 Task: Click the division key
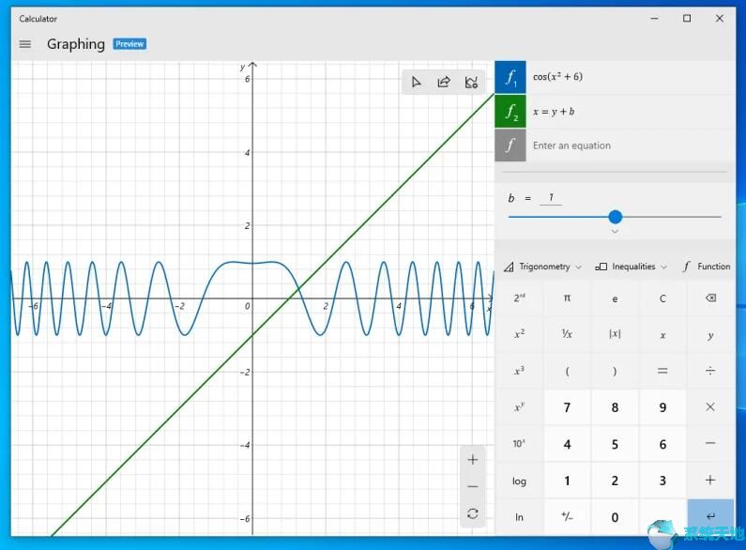[x=710, y=371]
